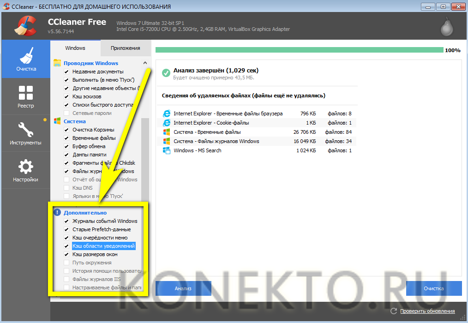The height and width of the screenshot is (323, 468).
Task: Enable the Кэш DNS checkbox
Action: pyautogui.click(x=66, y=188)
